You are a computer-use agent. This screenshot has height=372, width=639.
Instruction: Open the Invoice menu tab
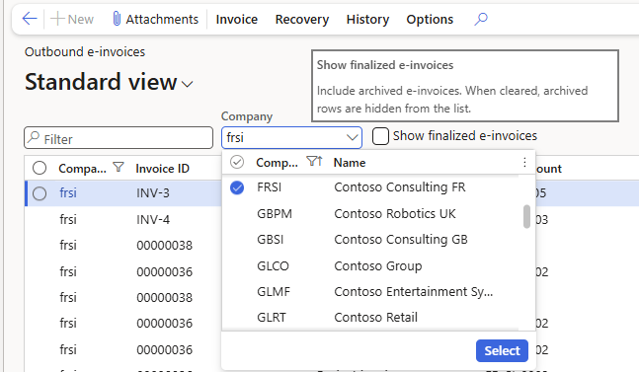click(237, 19)
